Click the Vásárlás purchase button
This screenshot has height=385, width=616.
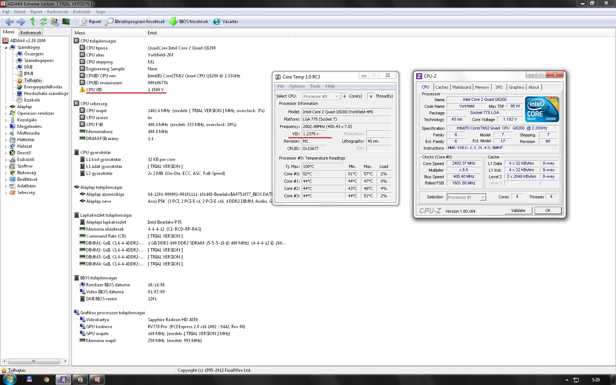(225, 22)
